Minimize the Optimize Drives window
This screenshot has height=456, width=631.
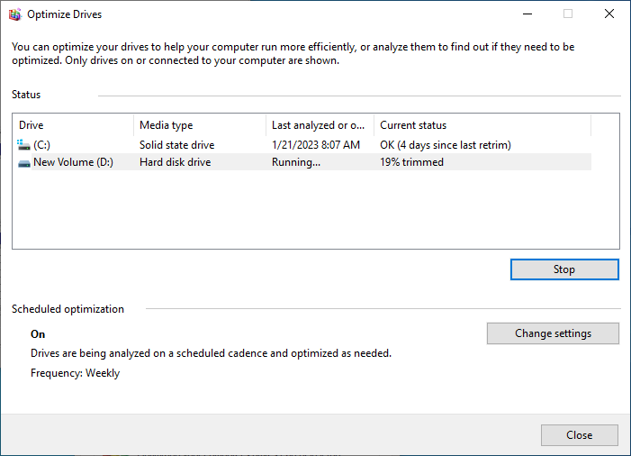(x=527, y=14)
